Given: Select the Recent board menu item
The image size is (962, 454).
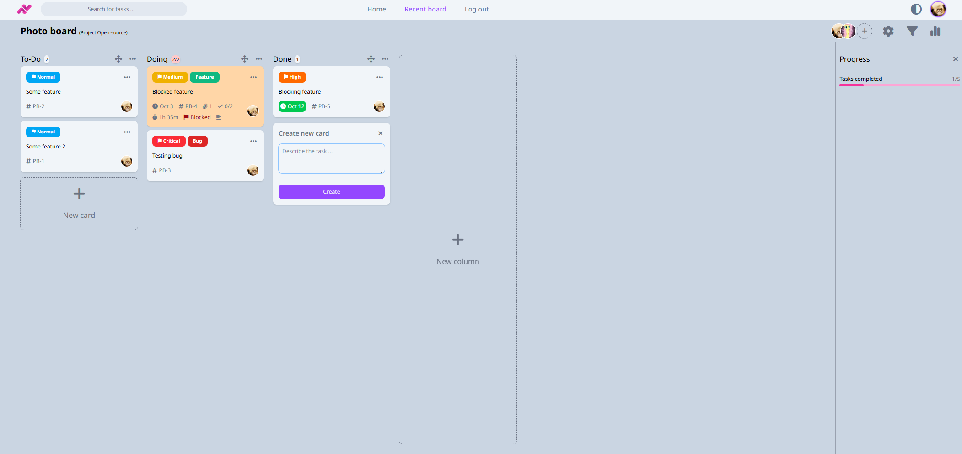Looking at the screenshot, I should pyautogui.click(x=425, y=9).
